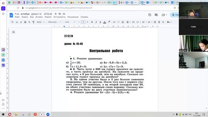Open the comments history icon
Image resolution: width=208 pixels, height=117 pixels.
pyautogui.click(x=156, y=15)
